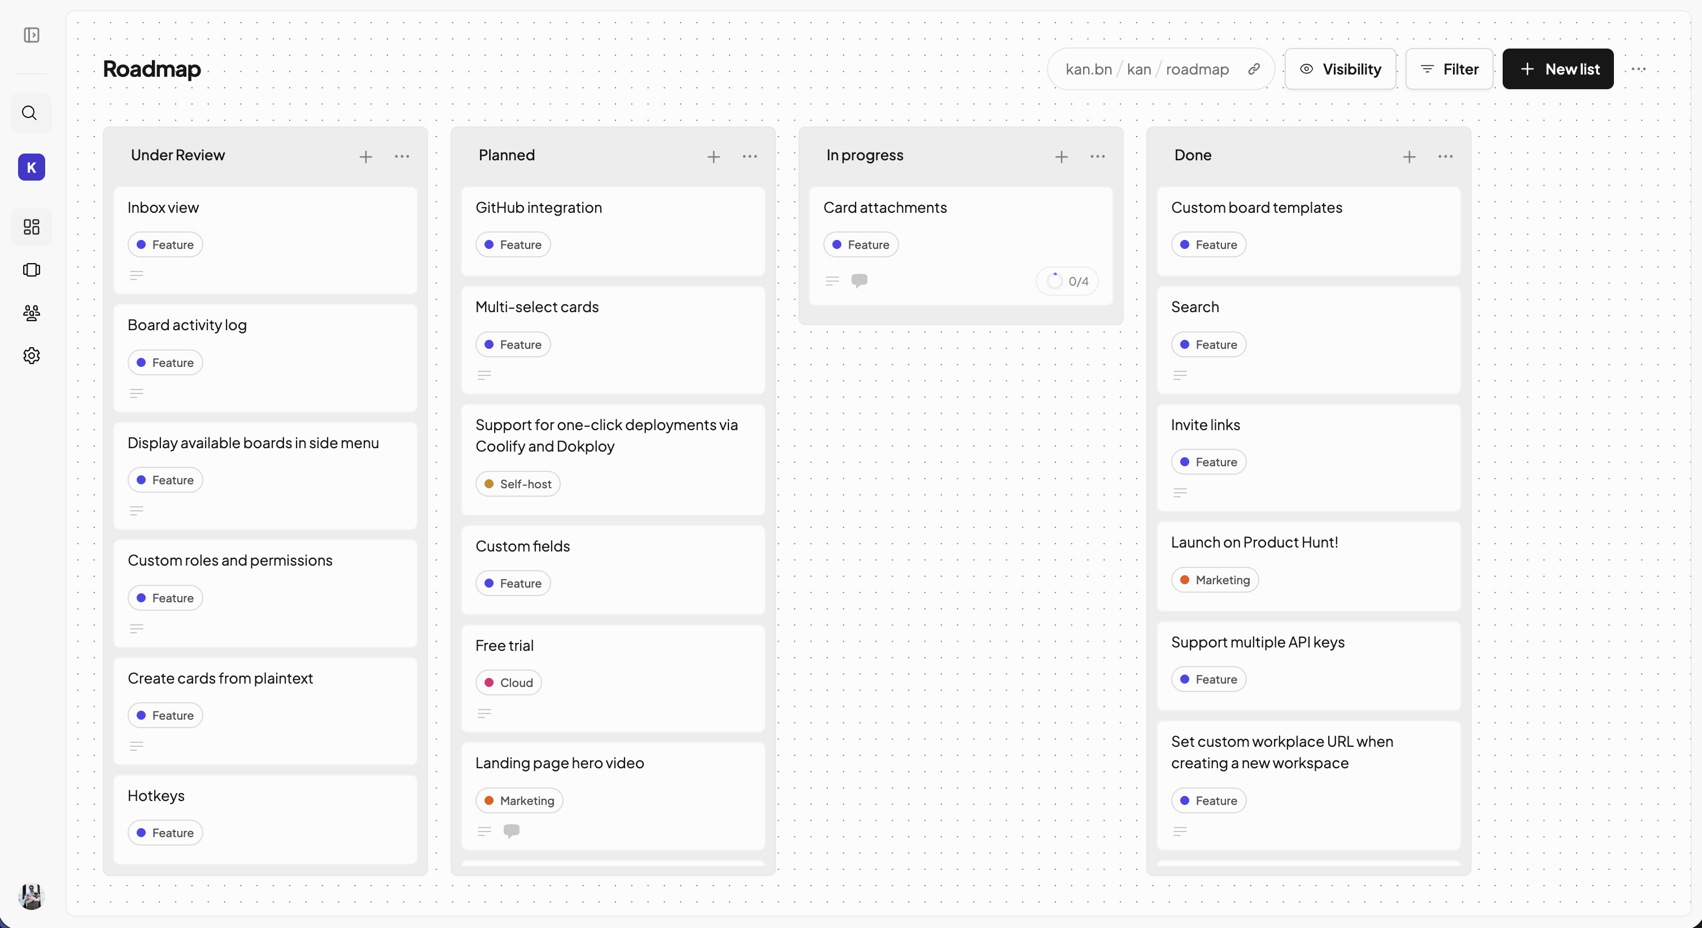Image resolution: width=1702 pixels, height=928 pixels.
Task: Collapse the sidebar panel
Action: tap(32, 35)
